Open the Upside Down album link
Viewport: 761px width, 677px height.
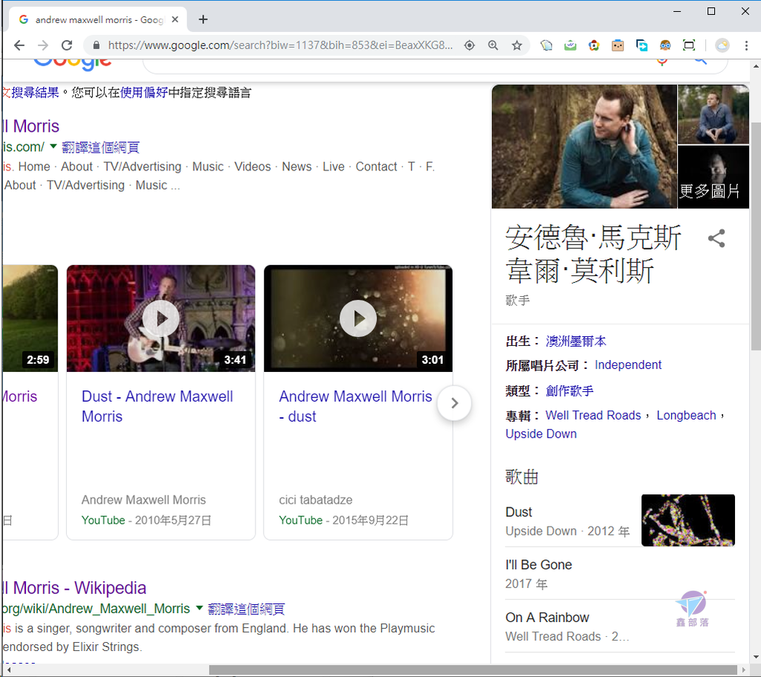541,434
